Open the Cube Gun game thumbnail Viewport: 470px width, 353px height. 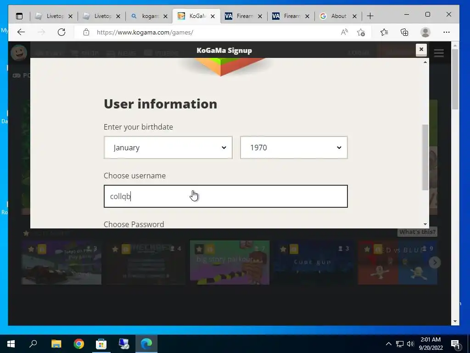[x=313, y=262]
